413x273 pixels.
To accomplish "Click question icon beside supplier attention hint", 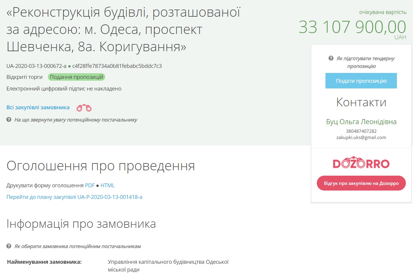I will pos(9,120).
